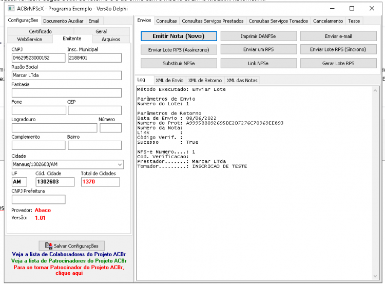Screen dimensions: 385x284
Task: Select the XML de Retorno tab
Action: coord(205,80)
